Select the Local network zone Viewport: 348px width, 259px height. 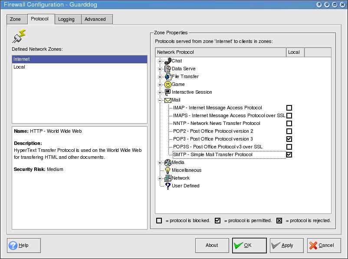tap(20, 67)
